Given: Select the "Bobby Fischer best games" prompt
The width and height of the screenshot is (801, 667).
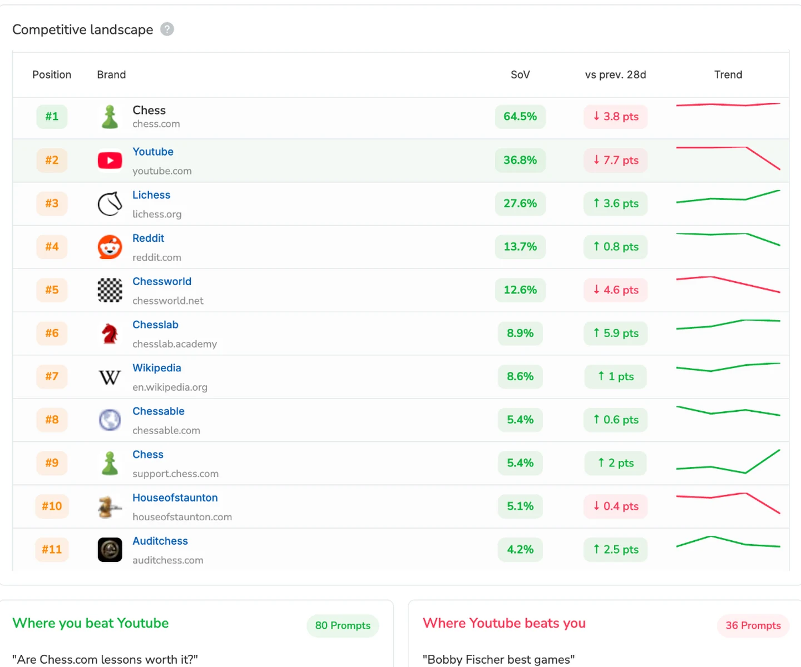Looking at the screenshot, I should [x=498, y=660].
